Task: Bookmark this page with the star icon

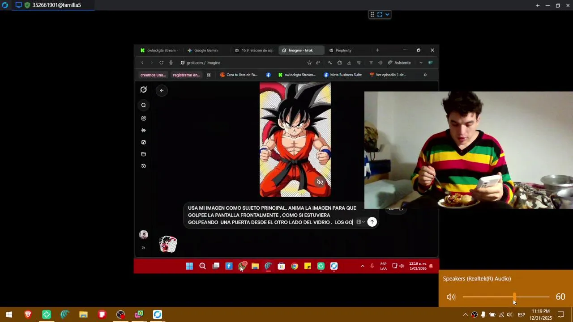Action: tap(309, 63)
